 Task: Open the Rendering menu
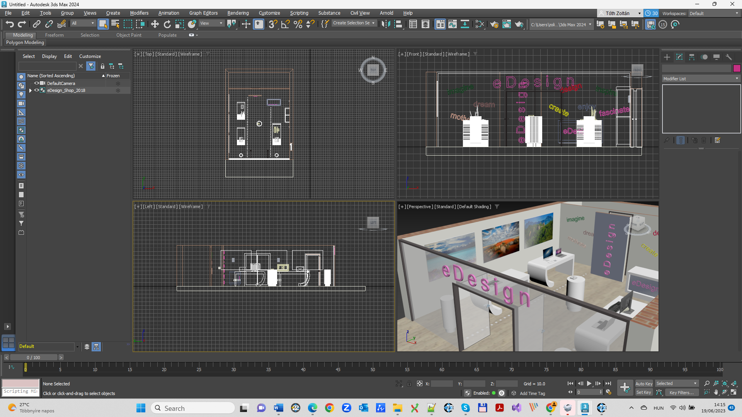(238, 13)
